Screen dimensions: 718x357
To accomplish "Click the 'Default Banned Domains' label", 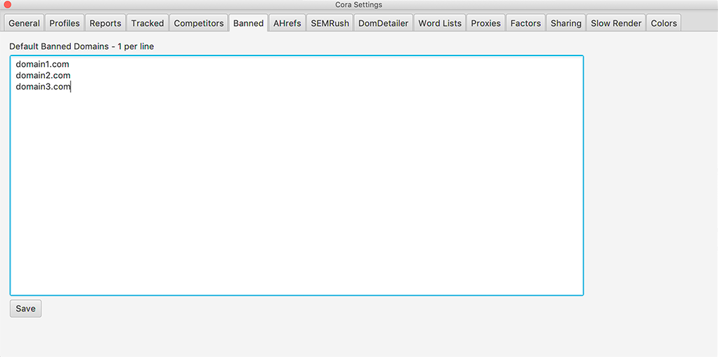I will coord(81,46).
